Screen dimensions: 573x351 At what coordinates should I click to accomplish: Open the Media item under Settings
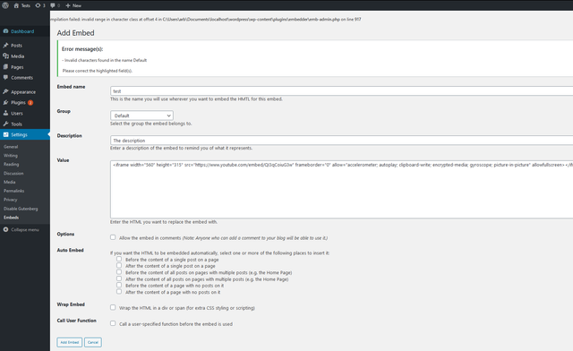pyautogui.click(x=10, y=182)
